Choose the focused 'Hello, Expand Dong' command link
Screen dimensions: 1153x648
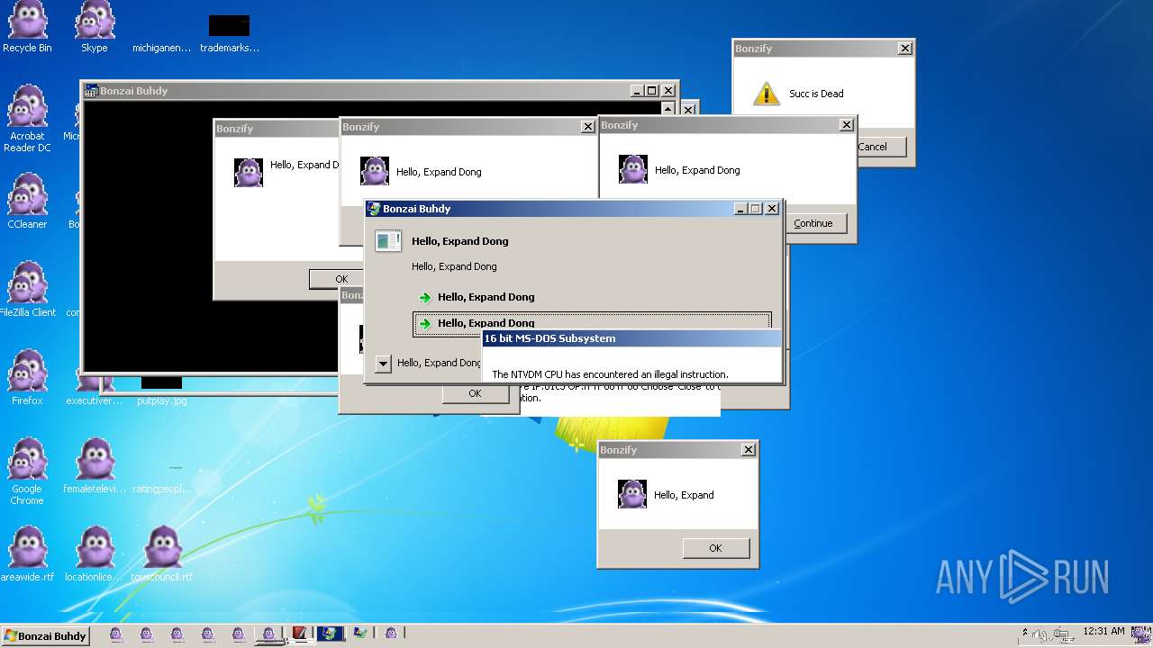point(592,323)
